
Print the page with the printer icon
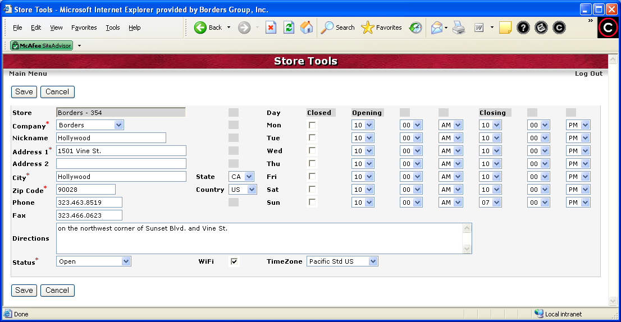pos(459,27)
